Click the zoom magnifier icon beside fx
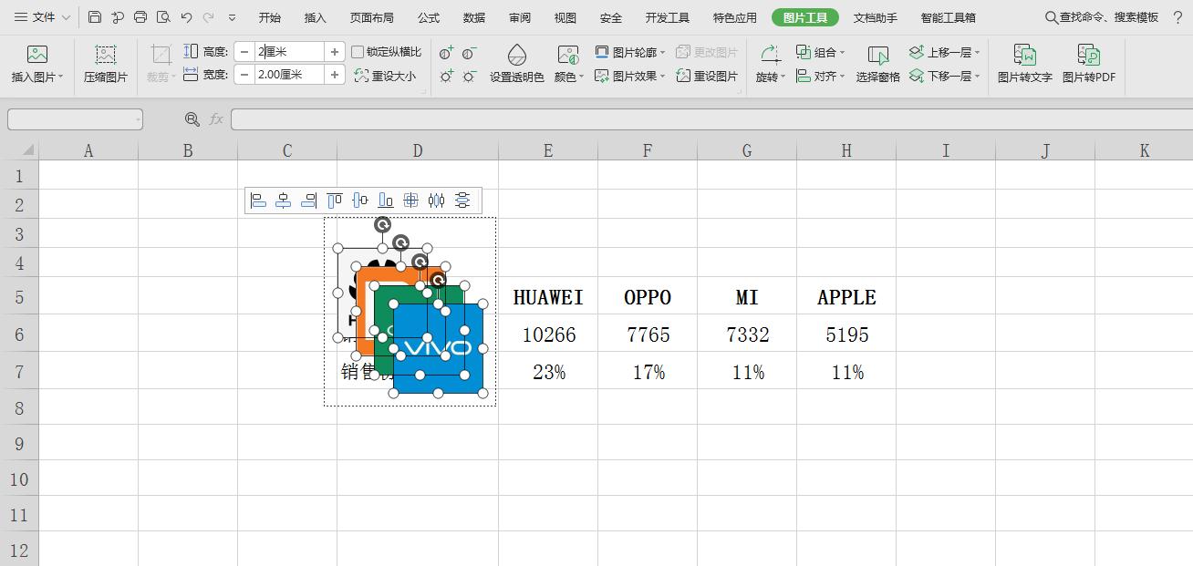The image size is (1193, 566). coord(192,119)
